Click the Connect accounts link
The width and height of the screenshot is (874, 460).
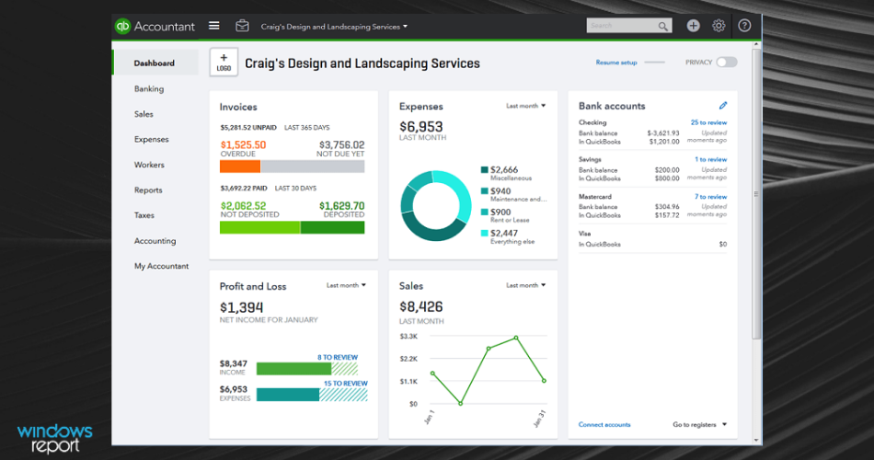pyautogui.click(x=604, y=425)
